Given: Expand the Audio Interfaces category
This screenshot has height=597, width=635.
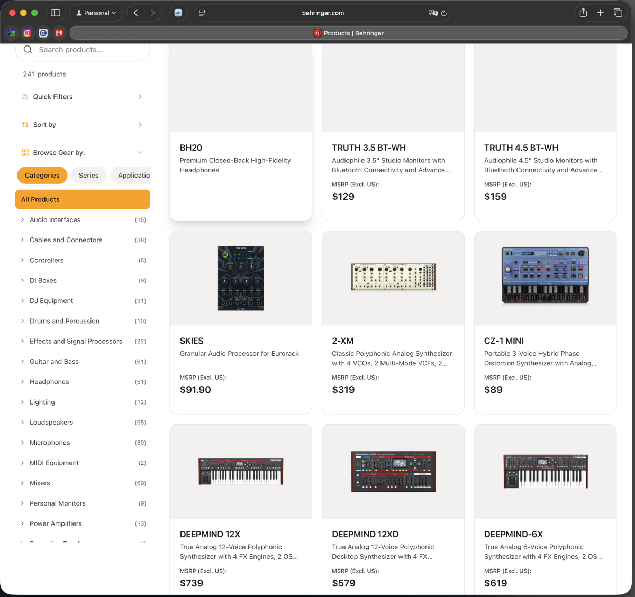Looking at the screenshot, I should 22,219.
